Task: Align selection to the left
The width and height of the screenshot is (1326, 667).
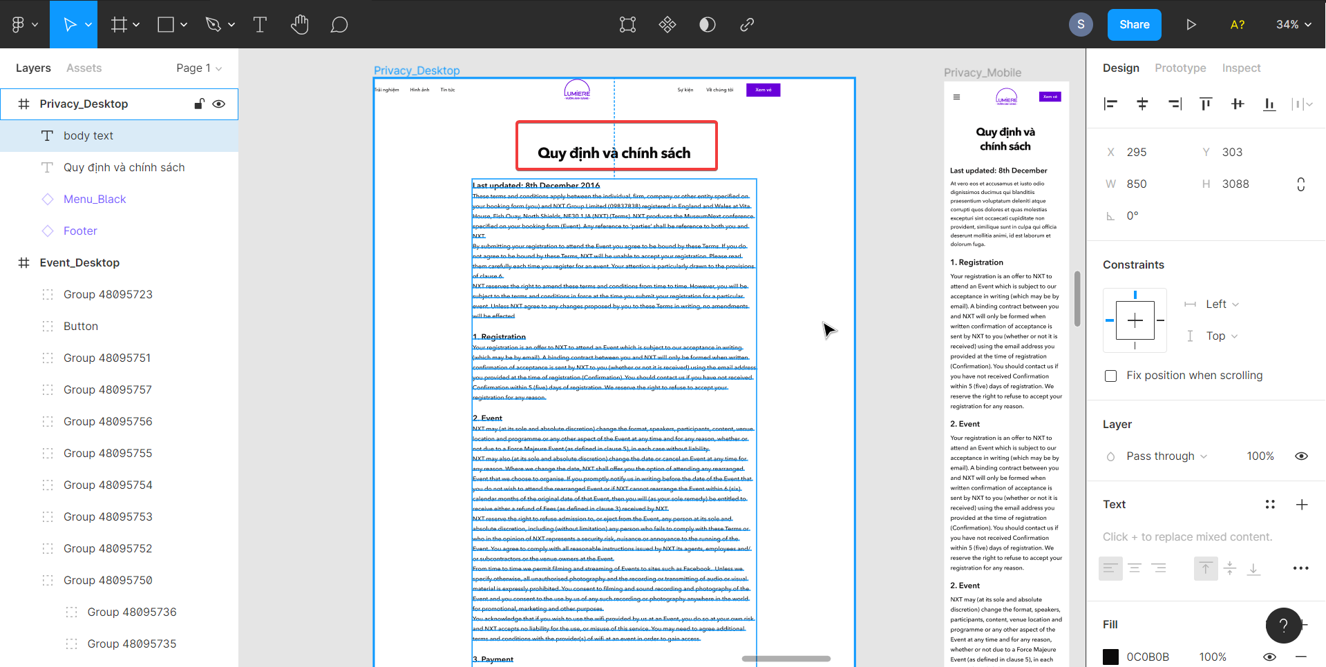Action: [x=1110, y=104]
